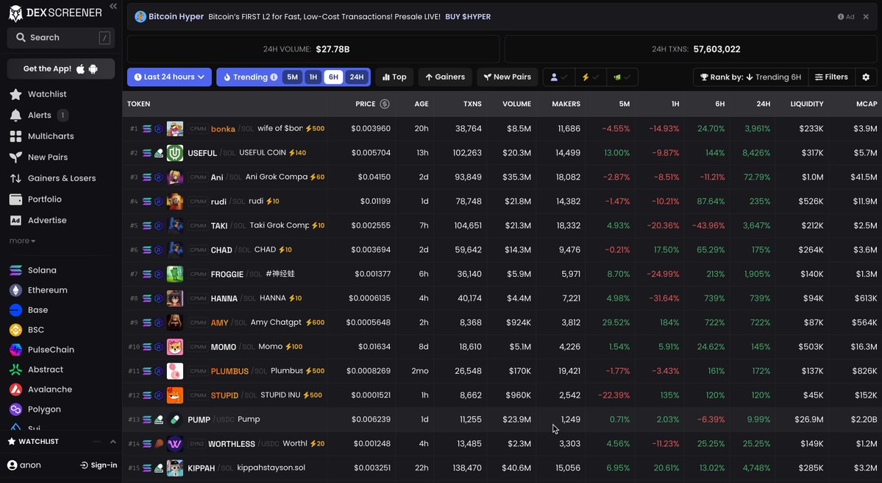Select the Polygon chain icon
The image size is (882, 483).
click(x=15, y=409)
